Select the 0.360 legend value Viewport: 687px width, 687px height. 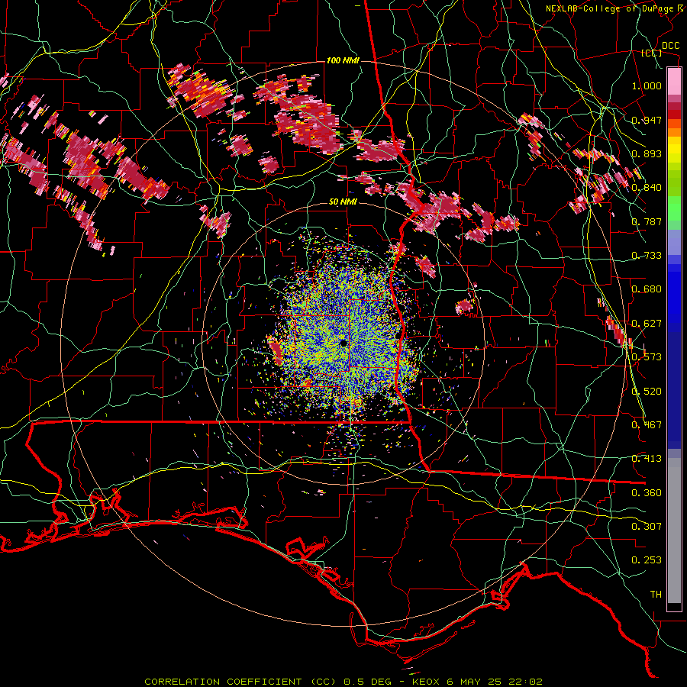point(647,493)
